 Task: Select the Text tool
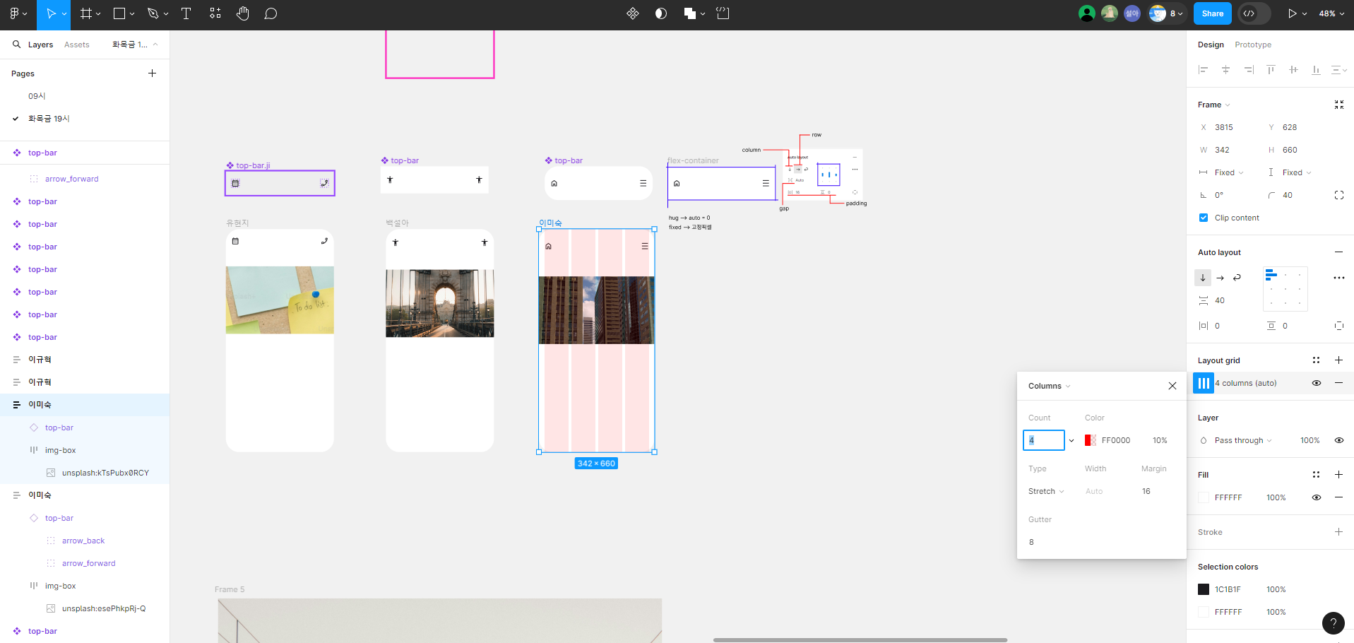pos(186,13)
